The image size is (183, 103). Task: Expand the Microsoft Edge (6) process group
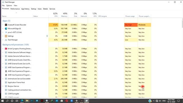[3, 29]
